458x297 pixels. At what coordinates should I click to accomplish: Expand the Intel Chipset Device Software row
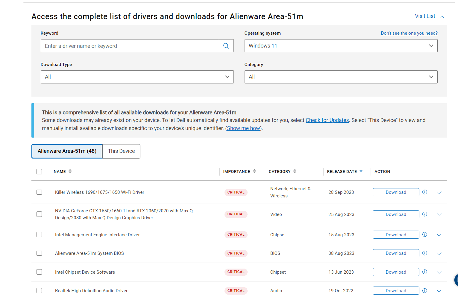click(439, 272)
